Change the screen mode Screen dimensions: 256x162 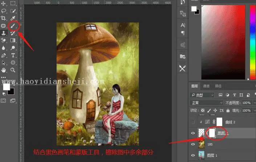click(13, 101)
